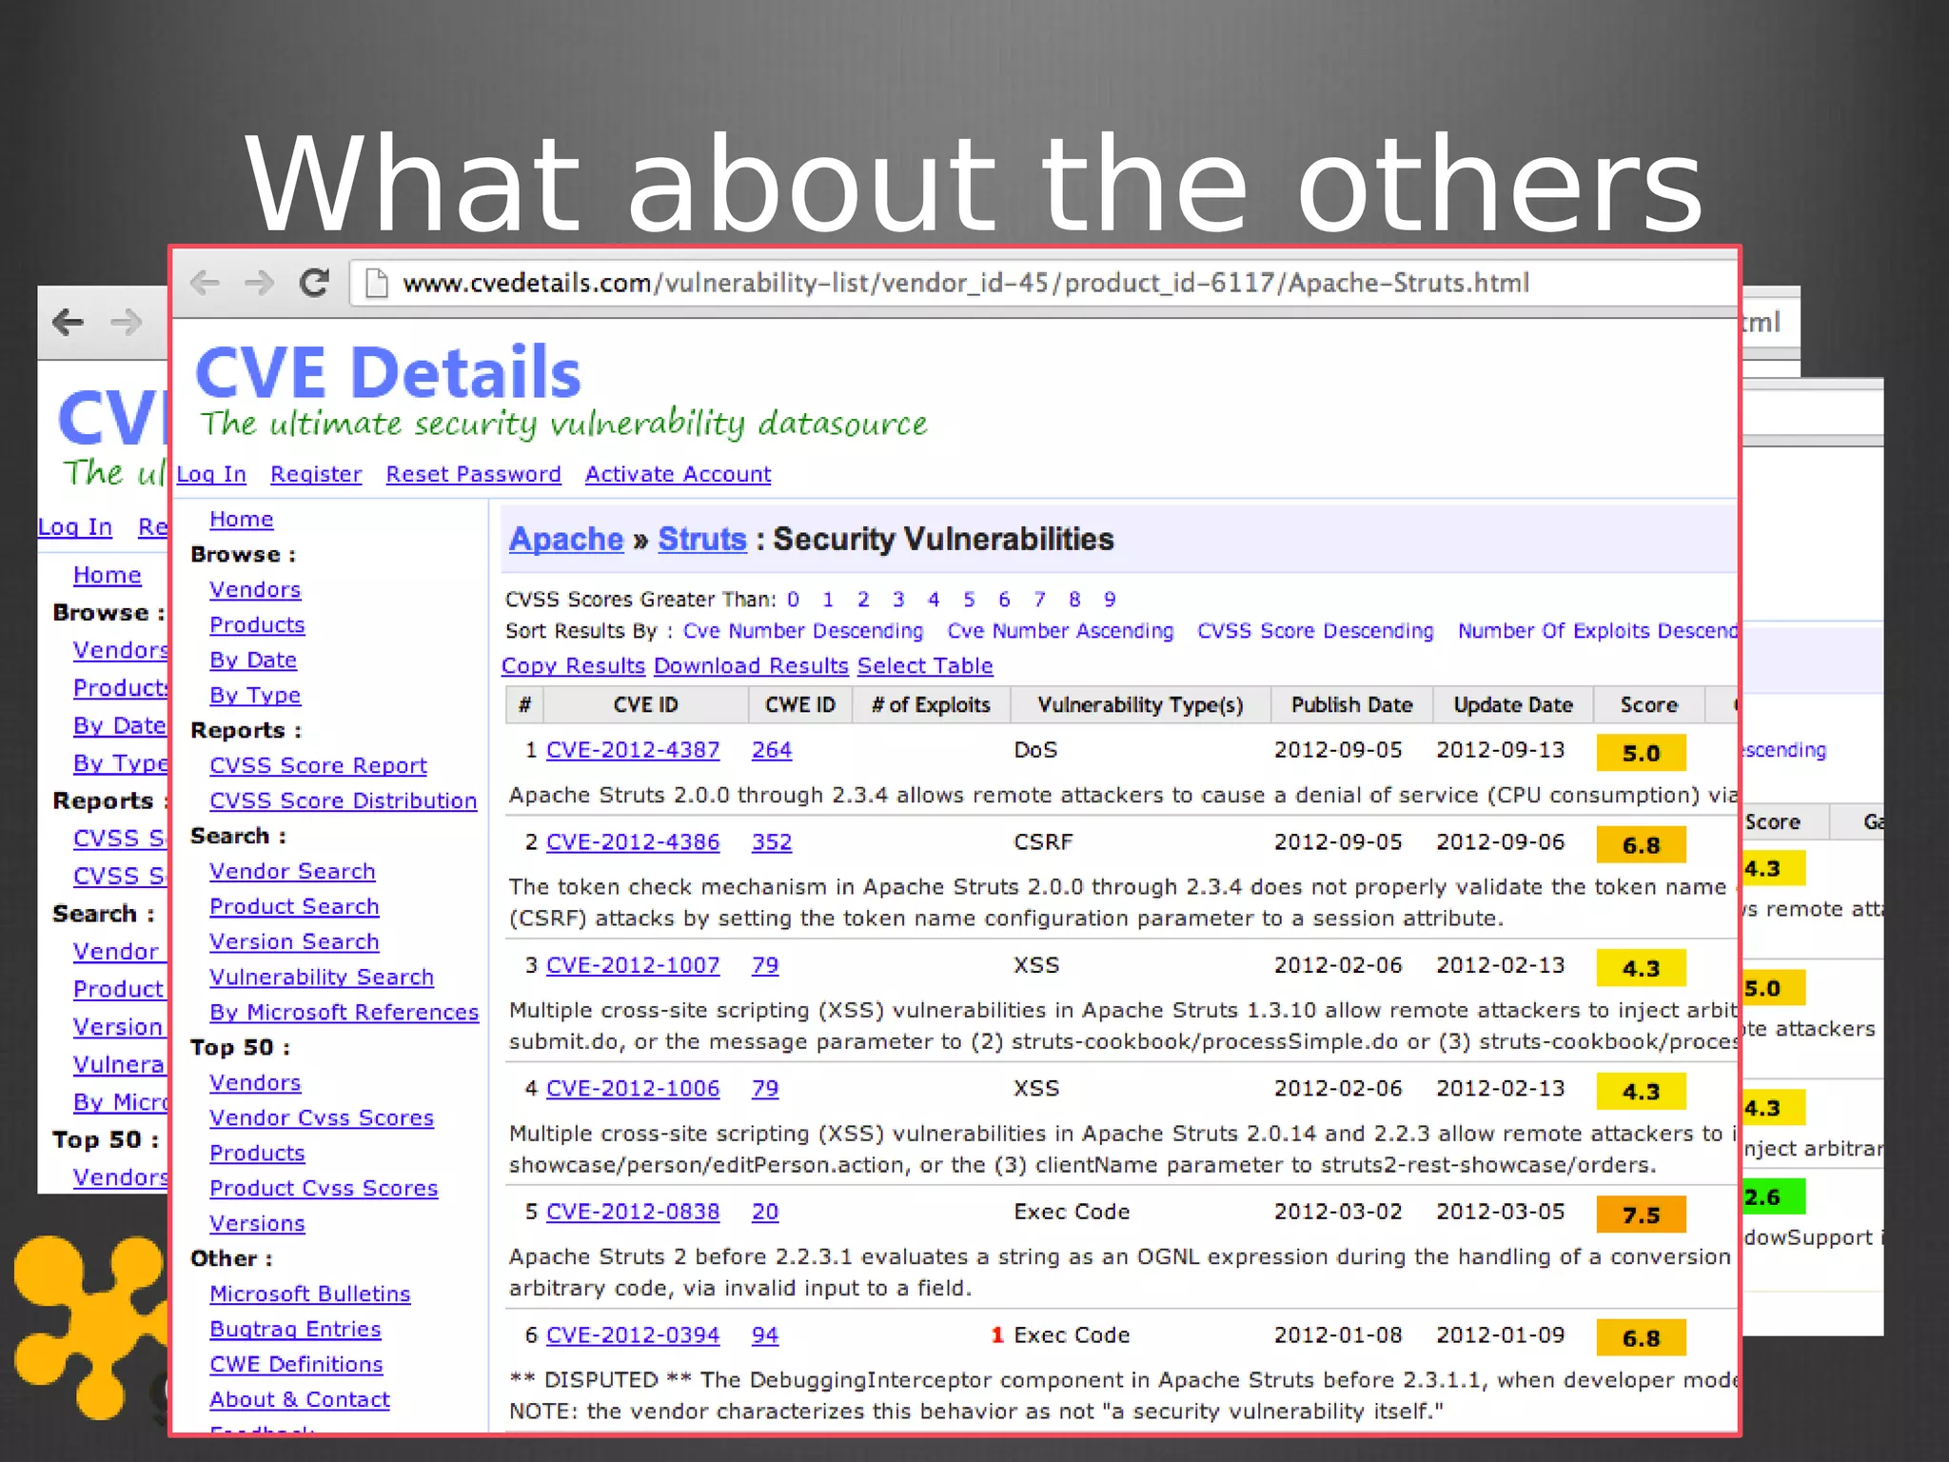Click back arrow in the background left window
The height and width of the screenshot is (1462, 1949).
68,322
